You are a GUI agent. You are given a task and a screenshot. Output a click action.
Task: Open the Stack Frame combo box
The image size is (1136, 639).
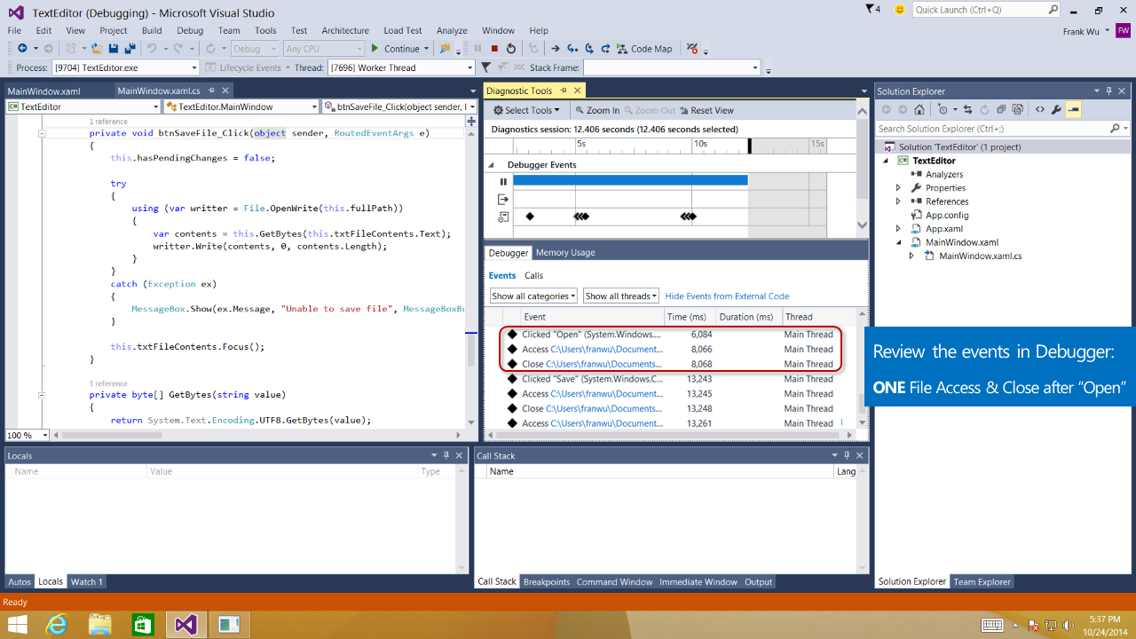click(x=672, y=67)
